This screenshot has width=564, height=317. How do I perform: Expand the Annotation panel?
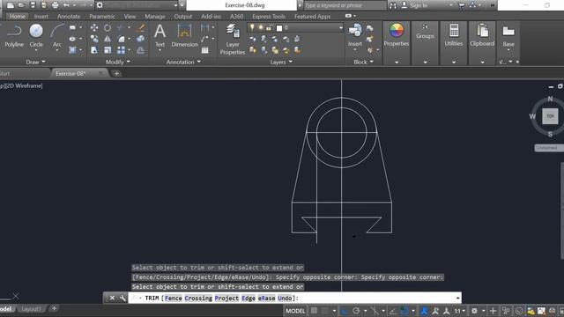(183, 62)
